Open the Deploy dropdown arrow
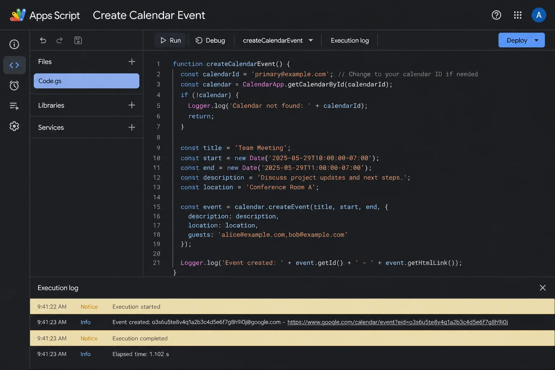 pyautogui.click(x=537, y=40)
